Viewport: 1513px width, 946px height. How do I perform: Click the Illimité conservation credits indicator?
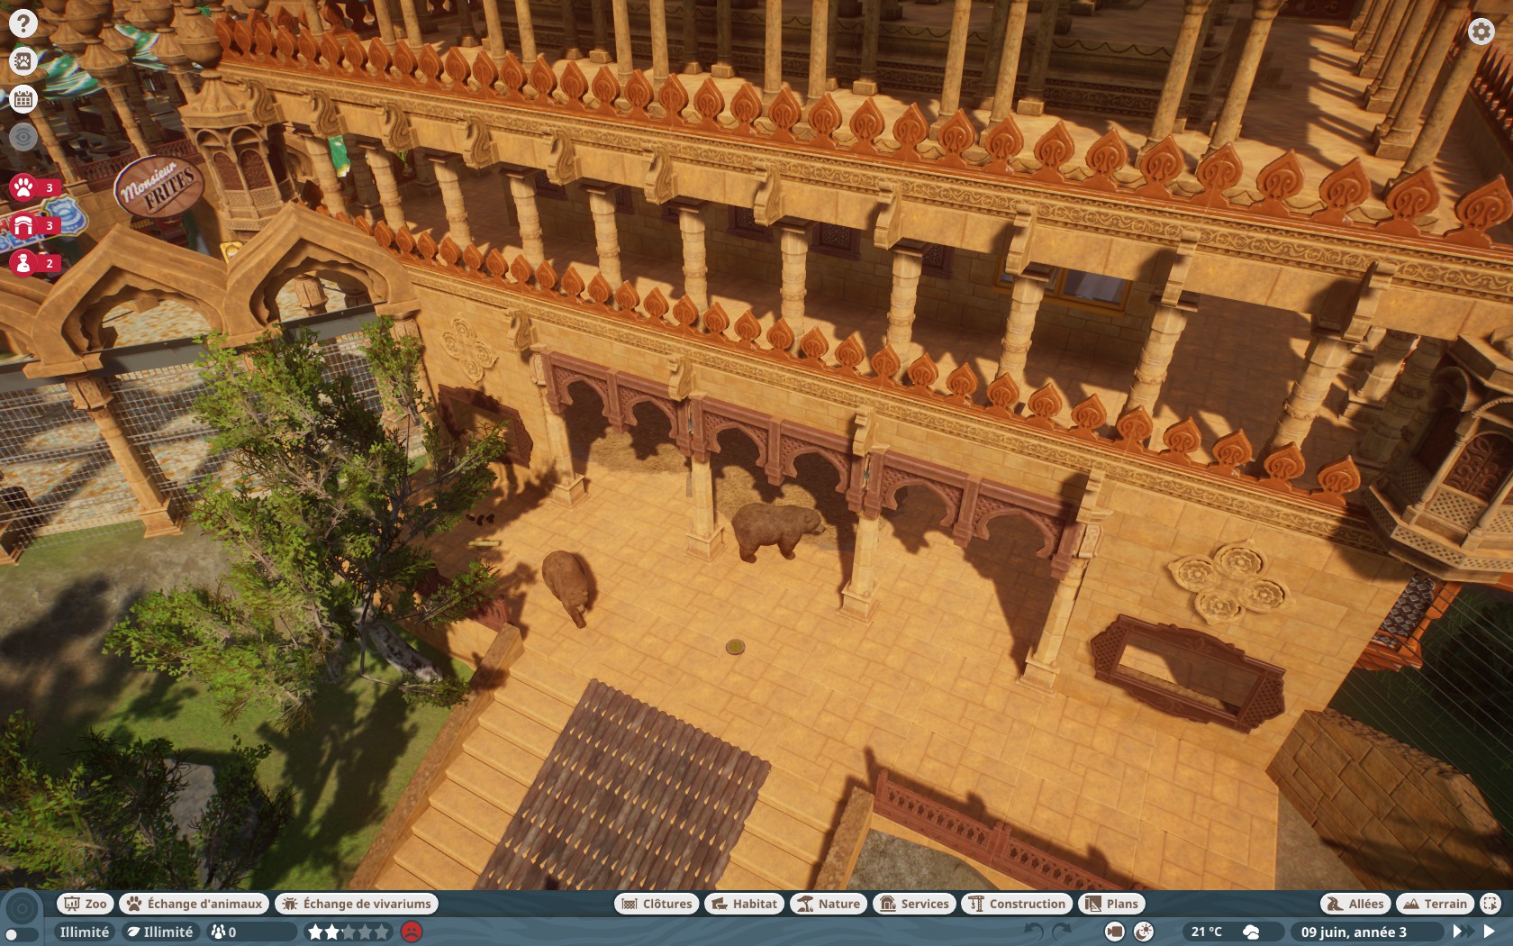pyautogui.click(x=160, y=932)
